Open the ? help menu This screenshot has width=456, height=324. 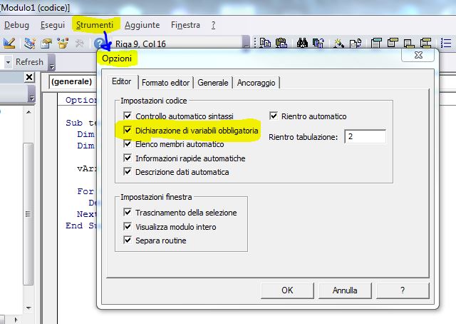213,25
